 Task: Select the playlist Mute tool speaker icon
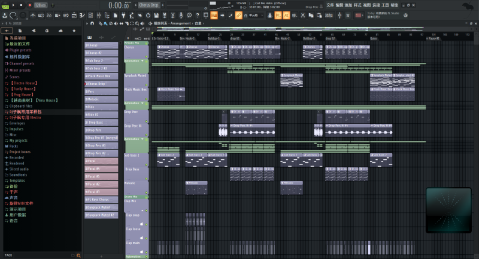tap(116, 23)
